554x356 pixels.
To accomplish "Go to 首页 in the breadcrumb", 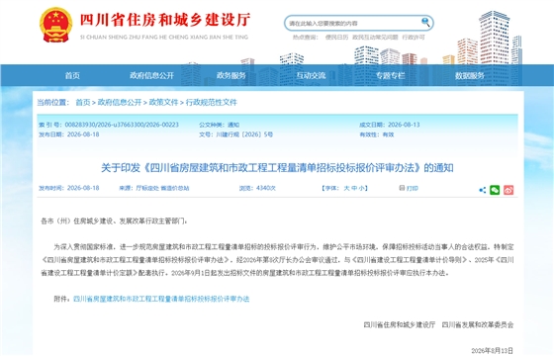I will click(x=83, y=103).
